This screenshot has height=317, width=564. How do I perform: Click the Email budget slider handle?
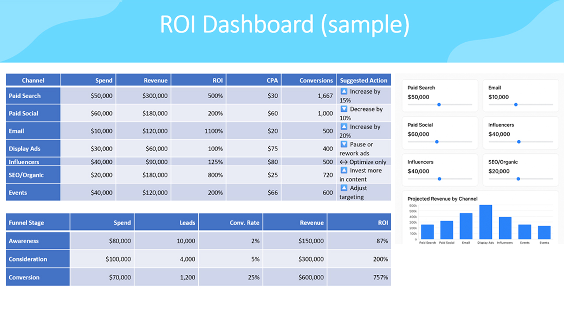point(516,105)
